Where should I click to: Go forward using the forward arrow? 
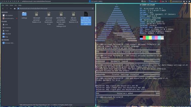point(7,9)
